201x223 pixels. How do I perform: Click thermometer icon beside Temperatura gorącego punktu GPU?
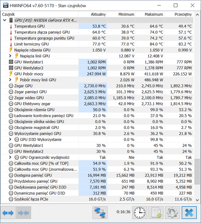(x=11, y=38)
